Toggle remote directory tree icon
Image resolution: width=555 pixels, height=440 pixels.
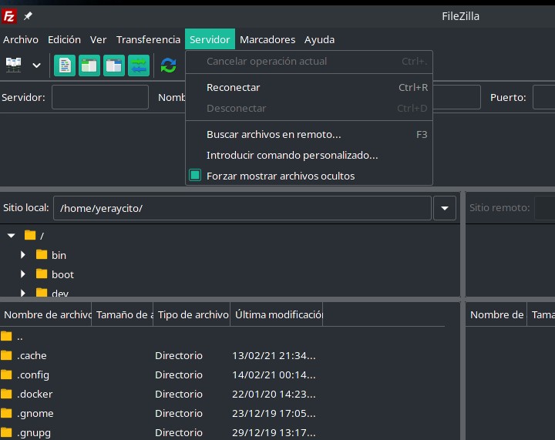114,65
